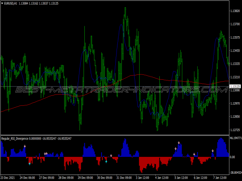This screenshot has height=181, width=242.
Task: Select the 24 Dec 06:00 time label
Action: pyautogui.click(x=27, y=178)
